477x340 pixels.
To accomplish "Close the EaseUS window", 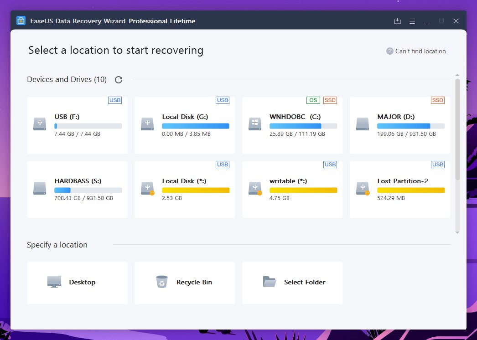I will coord(456,21).
